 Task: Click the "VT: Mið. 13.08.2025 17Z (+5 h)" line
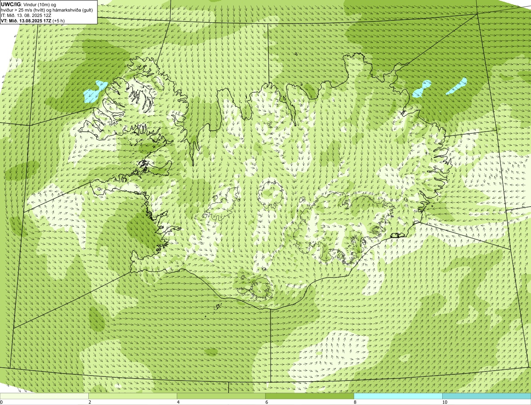[33, 20]
